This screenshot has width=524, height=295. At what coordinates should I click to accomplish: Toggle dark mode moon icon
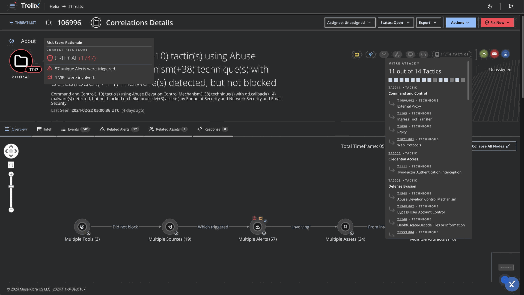[490, 6]
